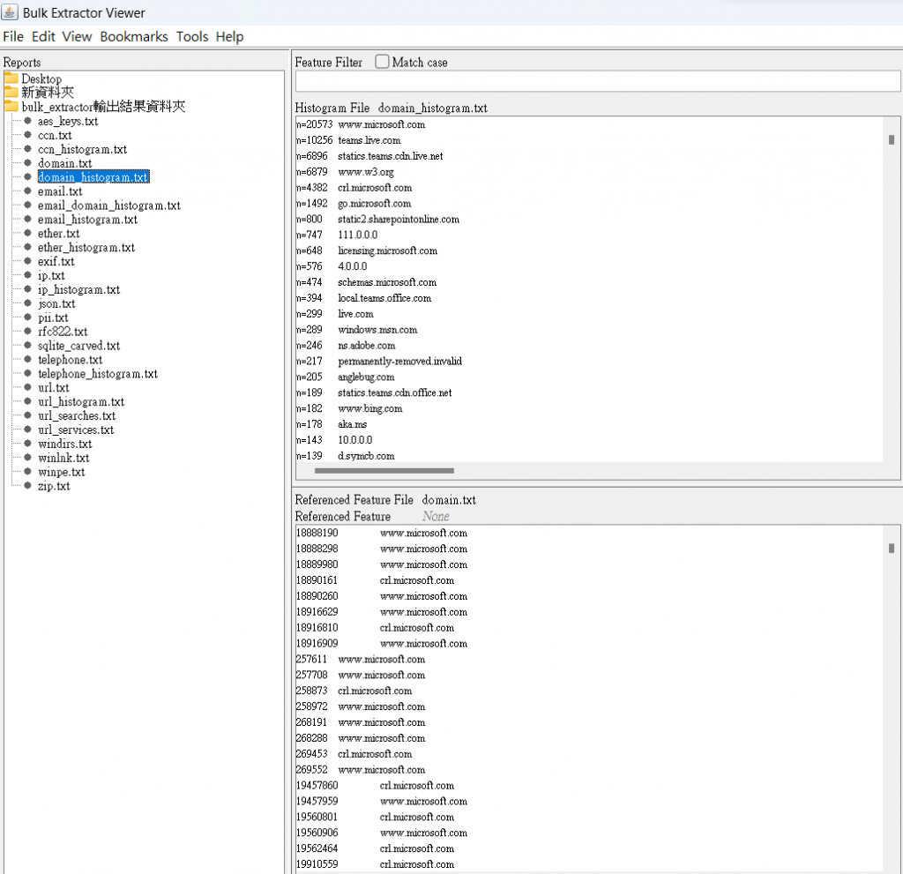The height and width of the screenshot is (874, 903).
Task: Select email.txt report
Action: (x=60, y=191)
